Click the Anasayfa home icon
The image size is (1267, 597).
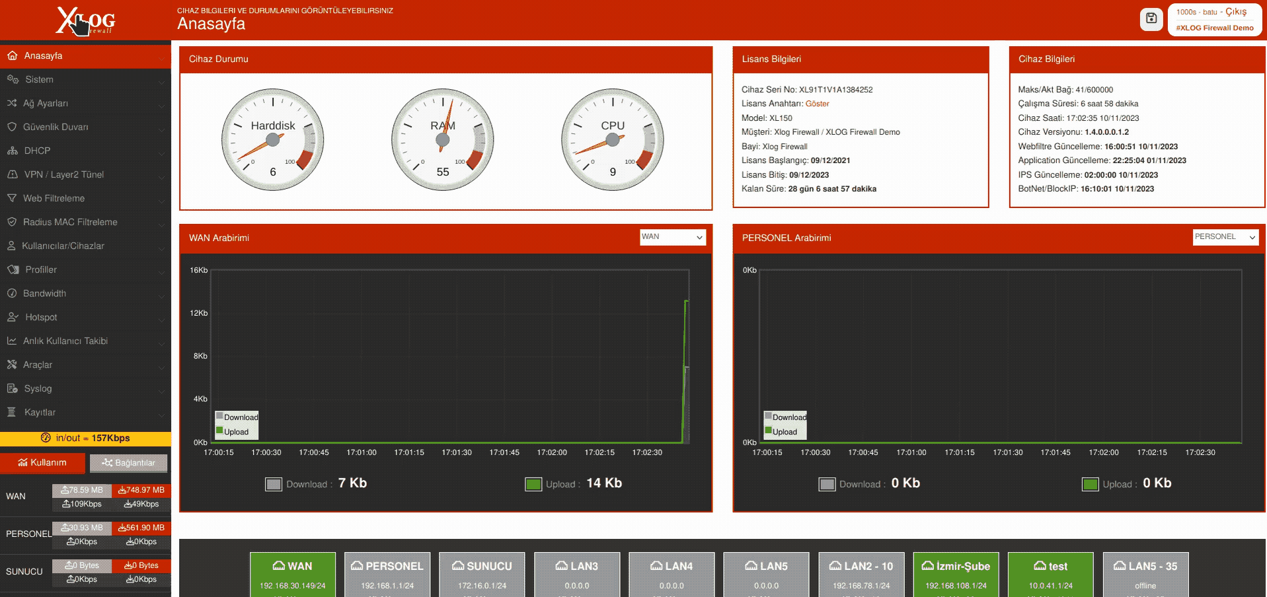(x=12, y=55)
